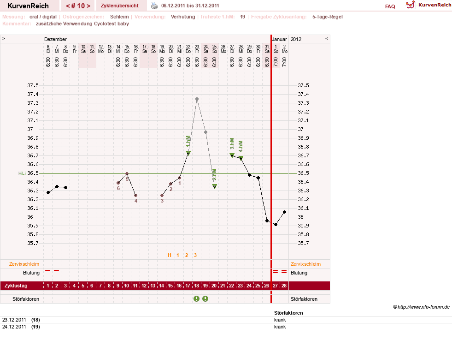Click the '23. Fr' date column header
Screen dimensions: 452x340
(x=197, y=49)
